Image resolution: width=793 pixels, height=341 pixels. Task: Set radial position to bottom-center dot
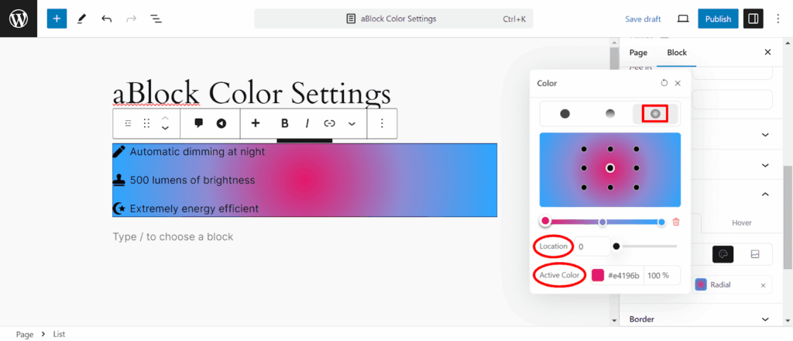[x=610, y=188]
